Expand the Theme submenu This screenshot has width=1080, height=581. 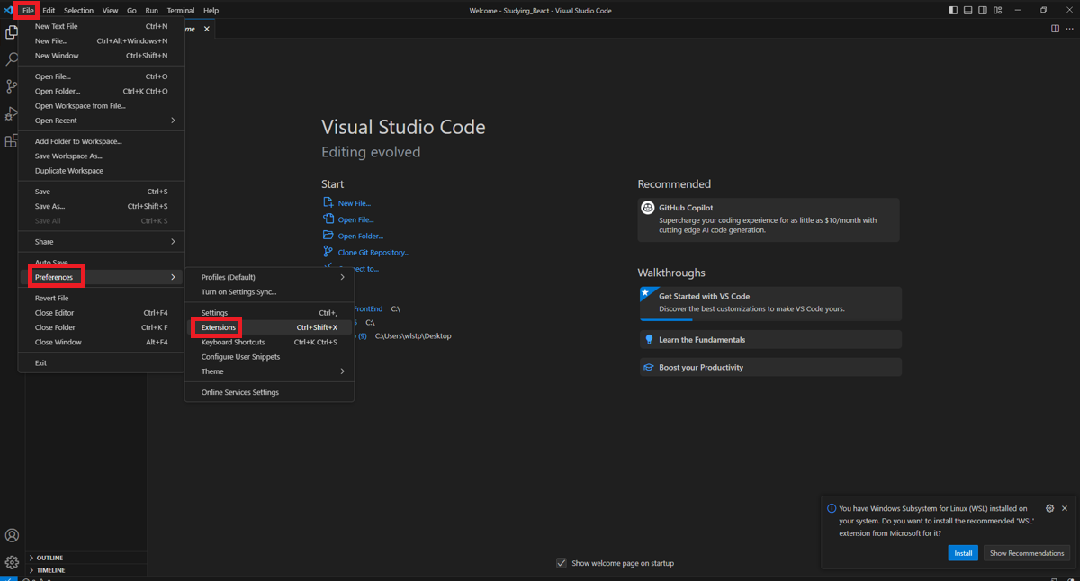point(269,371)
